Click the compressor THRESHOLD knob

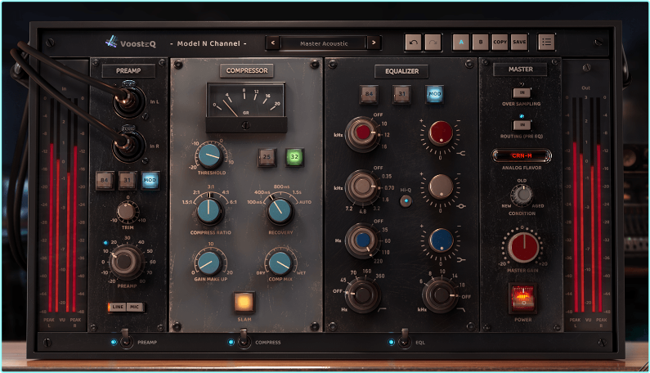(x=210, y=155)
